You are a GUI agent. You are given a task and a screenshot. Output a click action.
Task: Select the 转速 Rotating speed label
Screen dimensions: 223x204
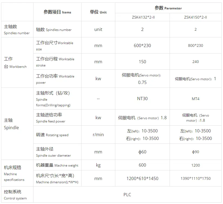[52, 135]
